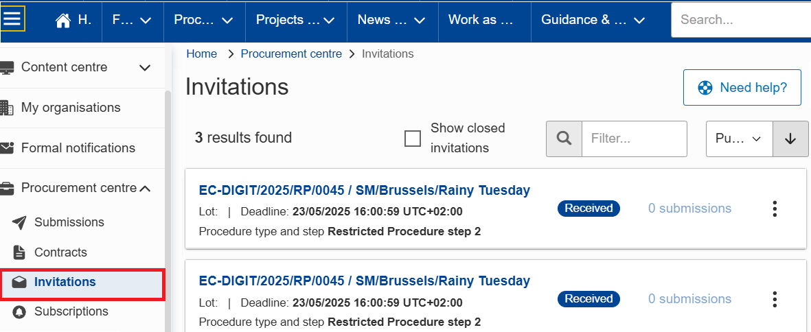The height and width of the screenshot is (332, 811).
Task: Open the hamburger menu icon
Action: pos(12,20)
